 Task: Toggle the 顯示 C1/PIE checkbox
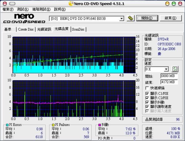click(x=147, y=94)
